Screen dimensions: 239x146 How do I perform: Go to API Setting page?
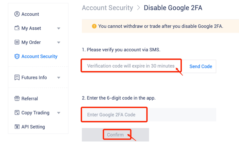point(33,127)
